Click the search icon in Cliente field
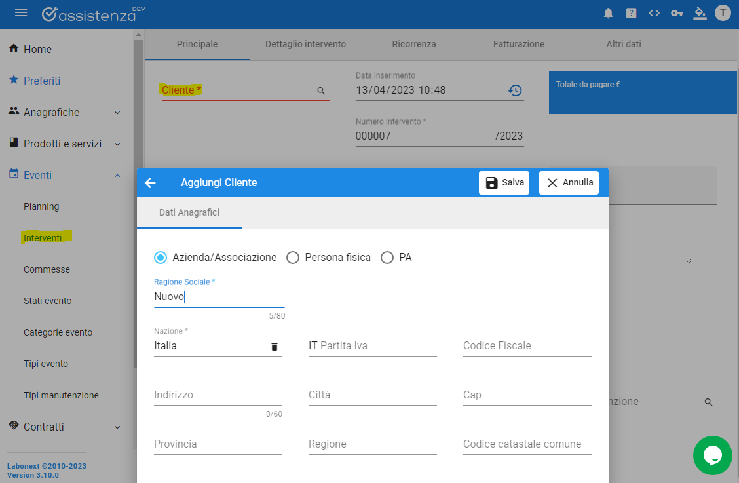This screenshot has height=483, width=739. pos(321,90)
